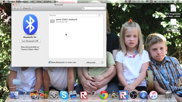This screenshot has width=182, height=102.
Task: Select the HandBrake disk image on desktop
Action: 173,25
